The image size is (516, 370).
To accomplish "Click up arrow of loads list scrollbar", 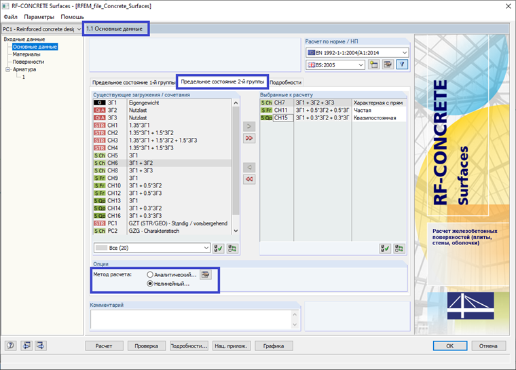I will pos(236,103).
